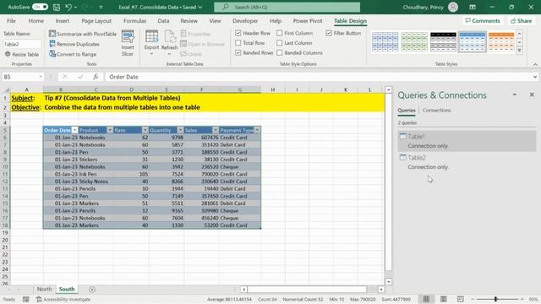Check the First Column checkbox
The width and height of the screenshot is (541, 304).
pos(280,33)
